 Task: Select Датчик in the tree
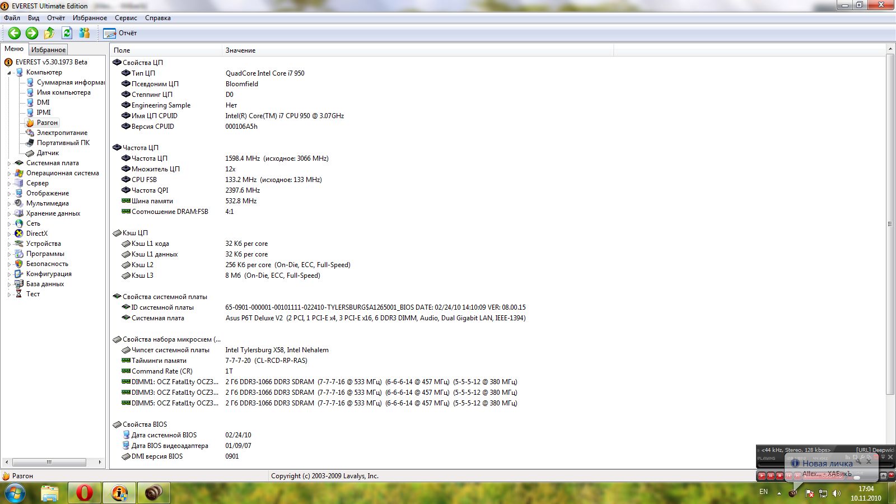(x=48, y=153)
